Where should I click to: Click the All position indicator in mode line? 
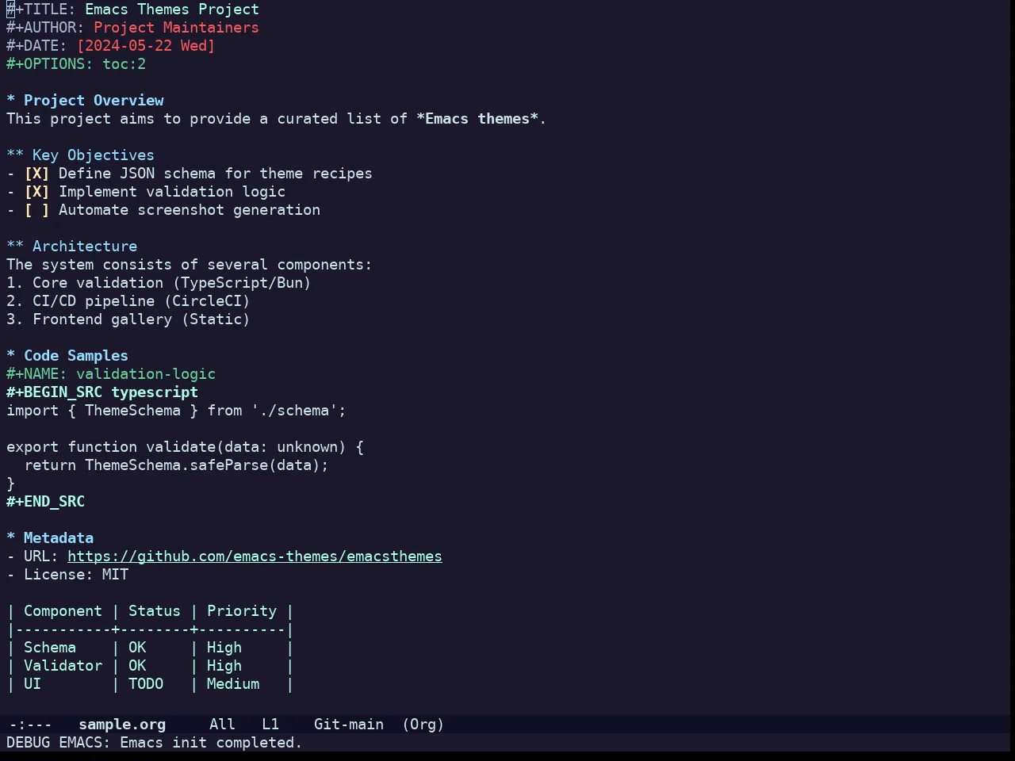[222, 725]
